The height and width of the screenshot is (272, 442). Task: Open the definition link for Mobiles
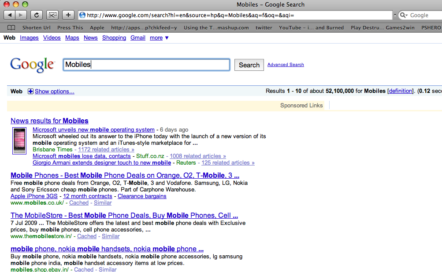(x=400, y=91)
